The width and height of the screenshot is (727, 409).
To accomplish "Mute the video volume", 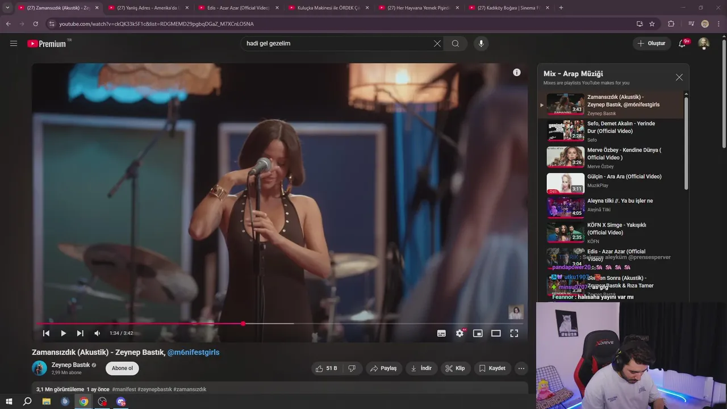I will tap(97, 333).
